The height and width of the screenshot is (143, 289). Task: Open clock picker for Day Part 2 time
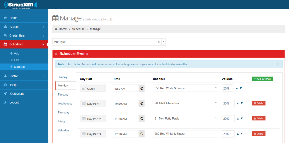[x=142, y=119]
